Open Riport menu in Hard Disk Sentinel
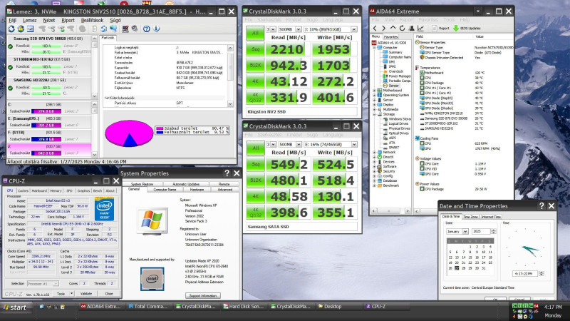The height and width of the screenshot is (321, 570). tap(68, 21)
